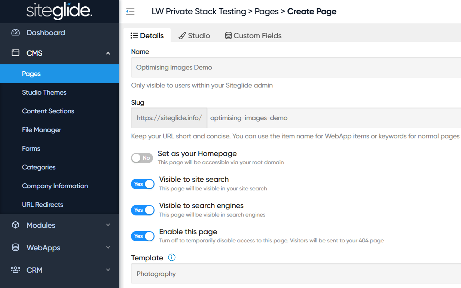Toggle off Enable this page

point(143,236)
